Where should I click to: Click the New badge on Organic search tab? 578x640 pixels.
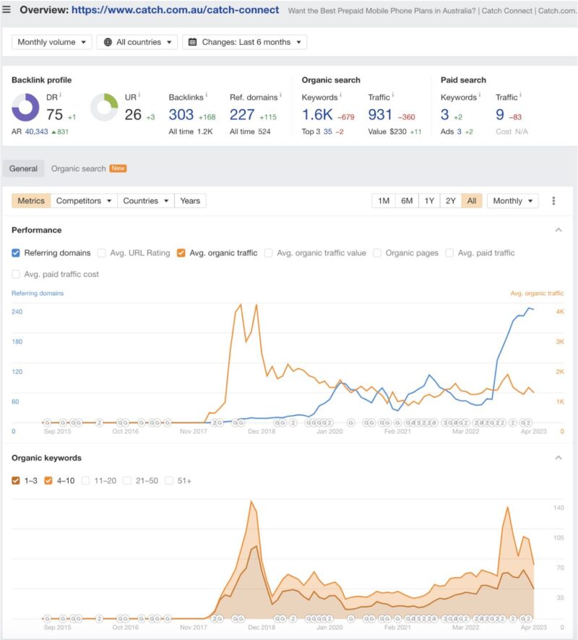(x=117, y=167)
